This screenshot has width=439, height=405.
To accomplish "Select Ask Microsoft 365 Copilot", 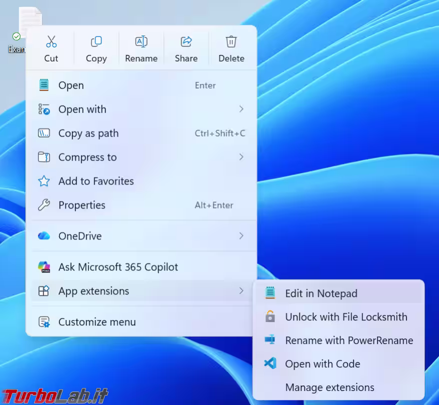I will click(x=141, y=266).
